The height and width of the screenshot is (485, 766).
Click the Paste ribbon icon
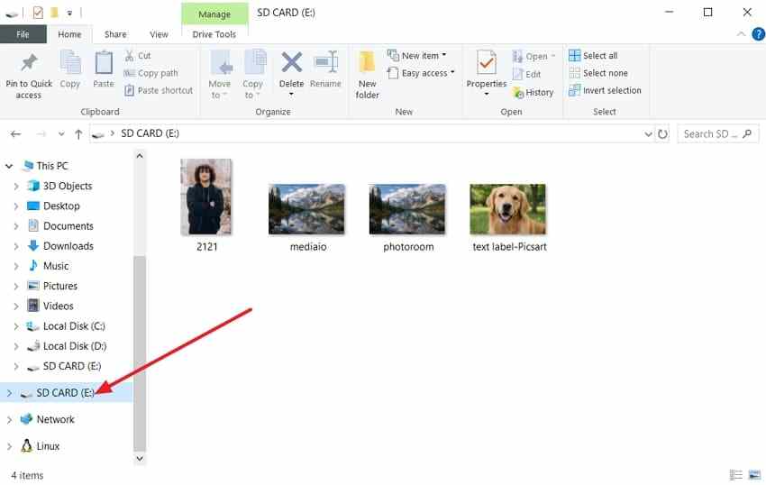[x=104, y=62]
